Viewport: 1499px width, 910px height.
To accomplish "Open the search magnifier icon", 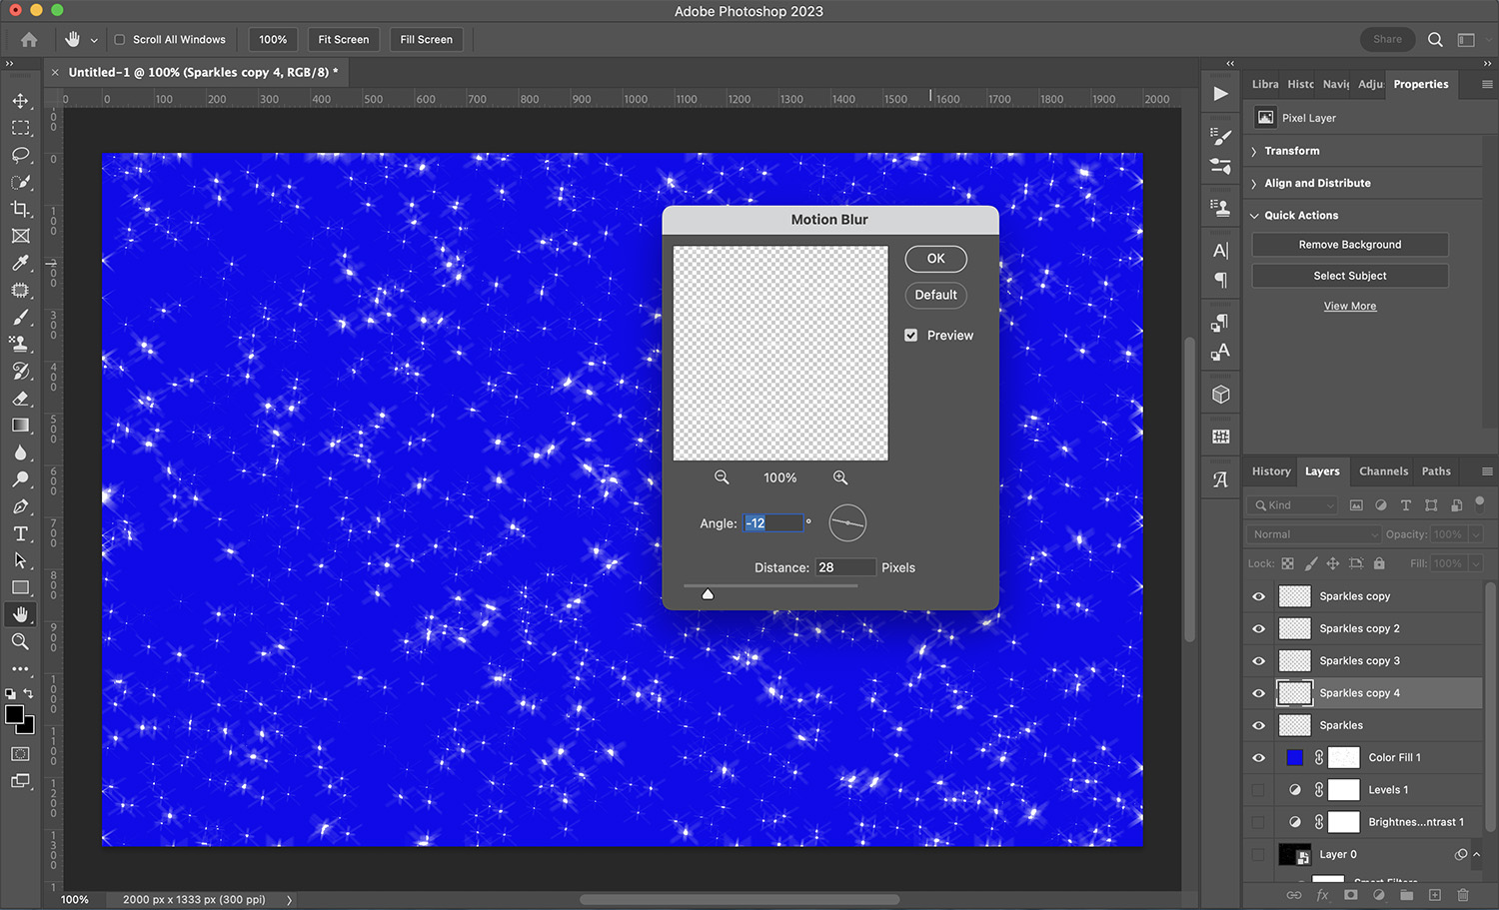I will (x=1435, y=40).
